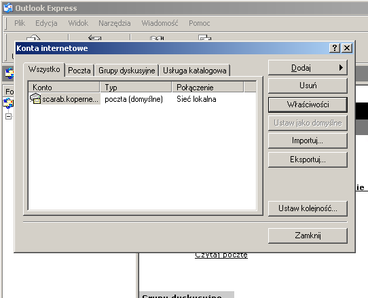Switch to the Wszystko tab

point(44,69)
